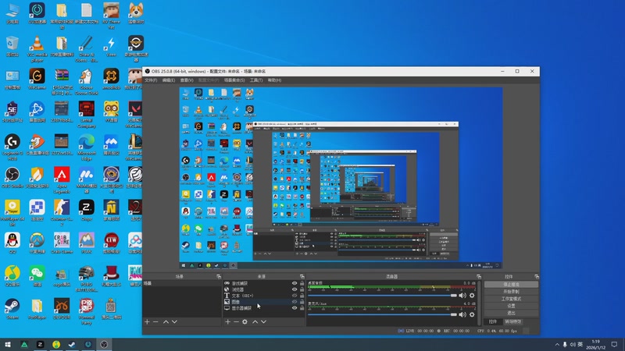
Task: Lock the 文本 (GDI+) source
Action: (x=302, y=296)
